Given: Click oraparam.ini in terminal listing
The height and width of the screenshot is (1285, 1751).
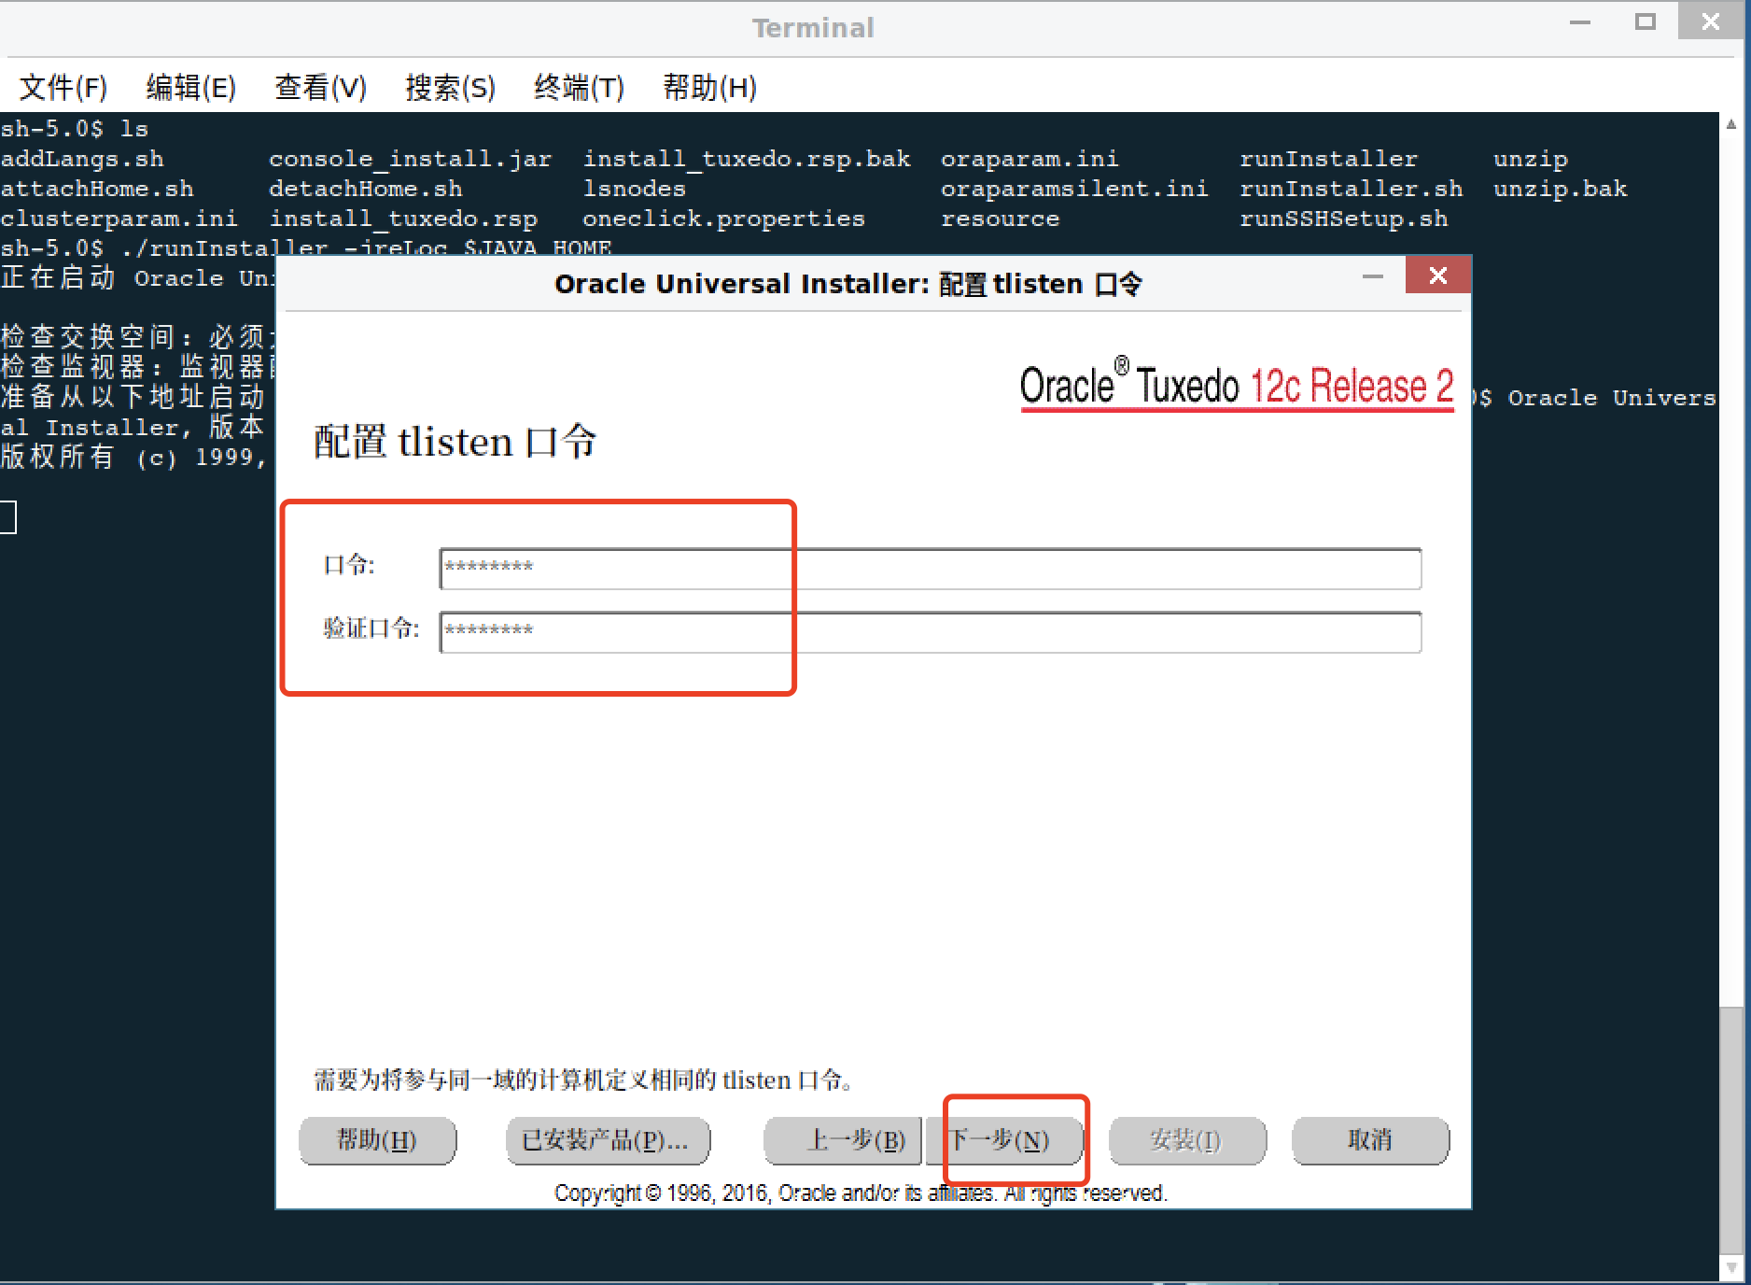Looking at the screenshot, I should (x=1030, y=159).
